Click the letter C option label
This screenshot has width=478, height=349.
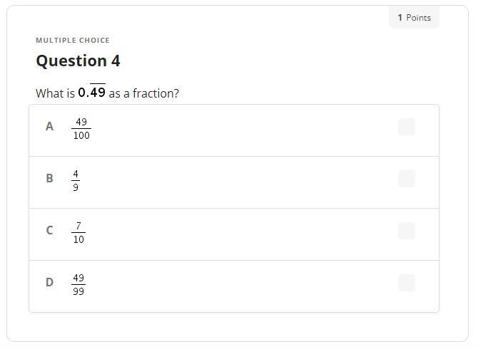pyautogui.click(x=49, y=231)
